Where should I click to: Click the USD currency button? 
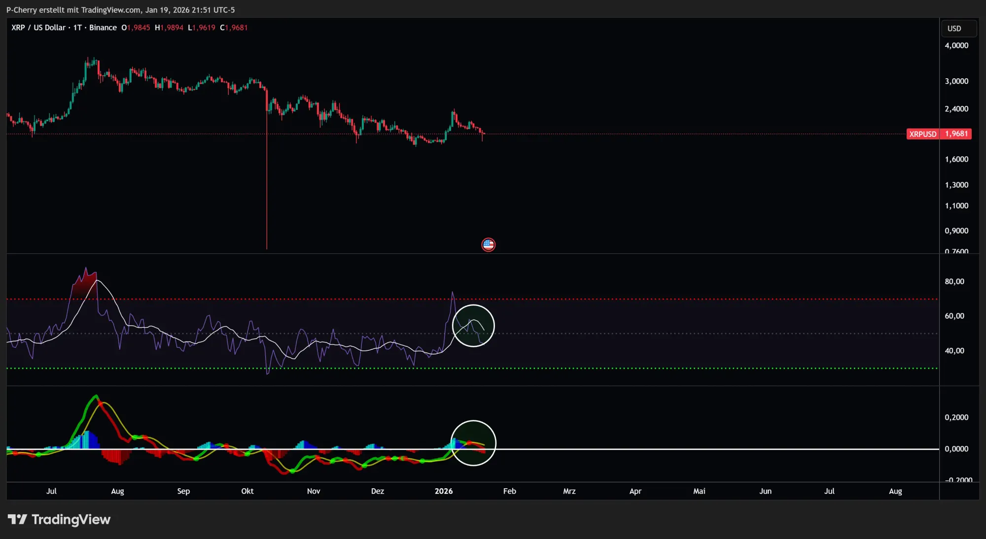point(958,28)
